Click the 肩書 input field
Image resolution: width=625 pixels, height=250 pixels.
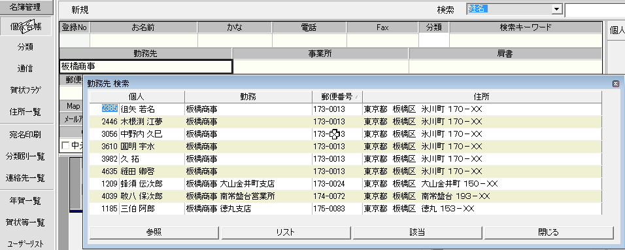[x=505, y=67]
